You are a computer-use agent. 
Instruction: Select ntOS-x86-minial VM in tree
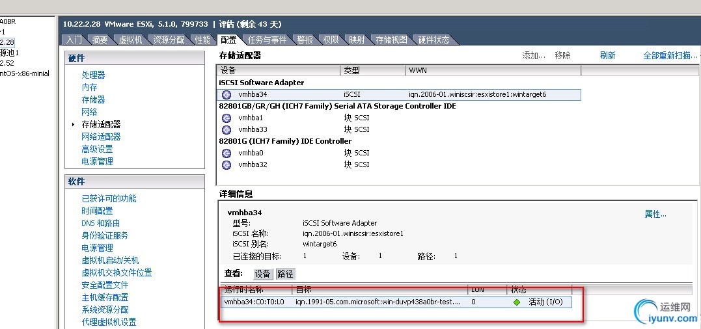[25, 73]
